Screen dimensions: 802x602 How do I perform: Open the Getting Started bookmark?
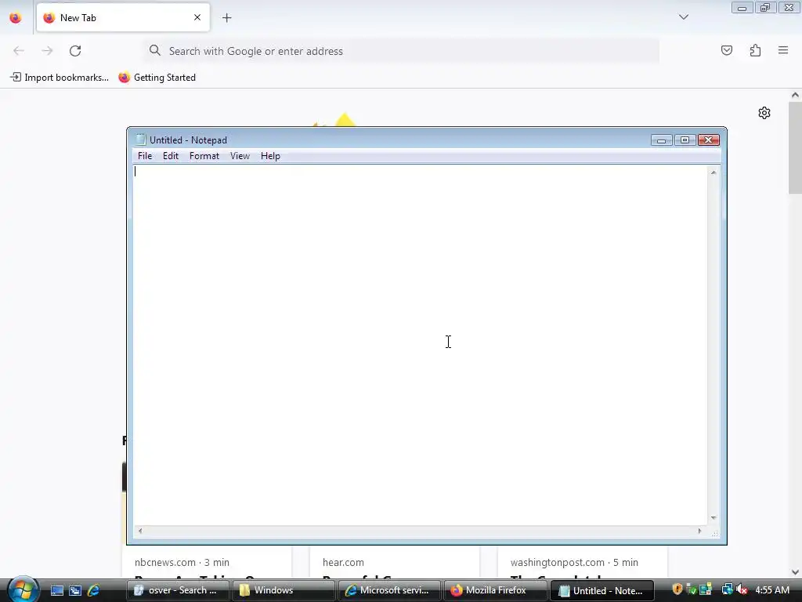(157, 78)
